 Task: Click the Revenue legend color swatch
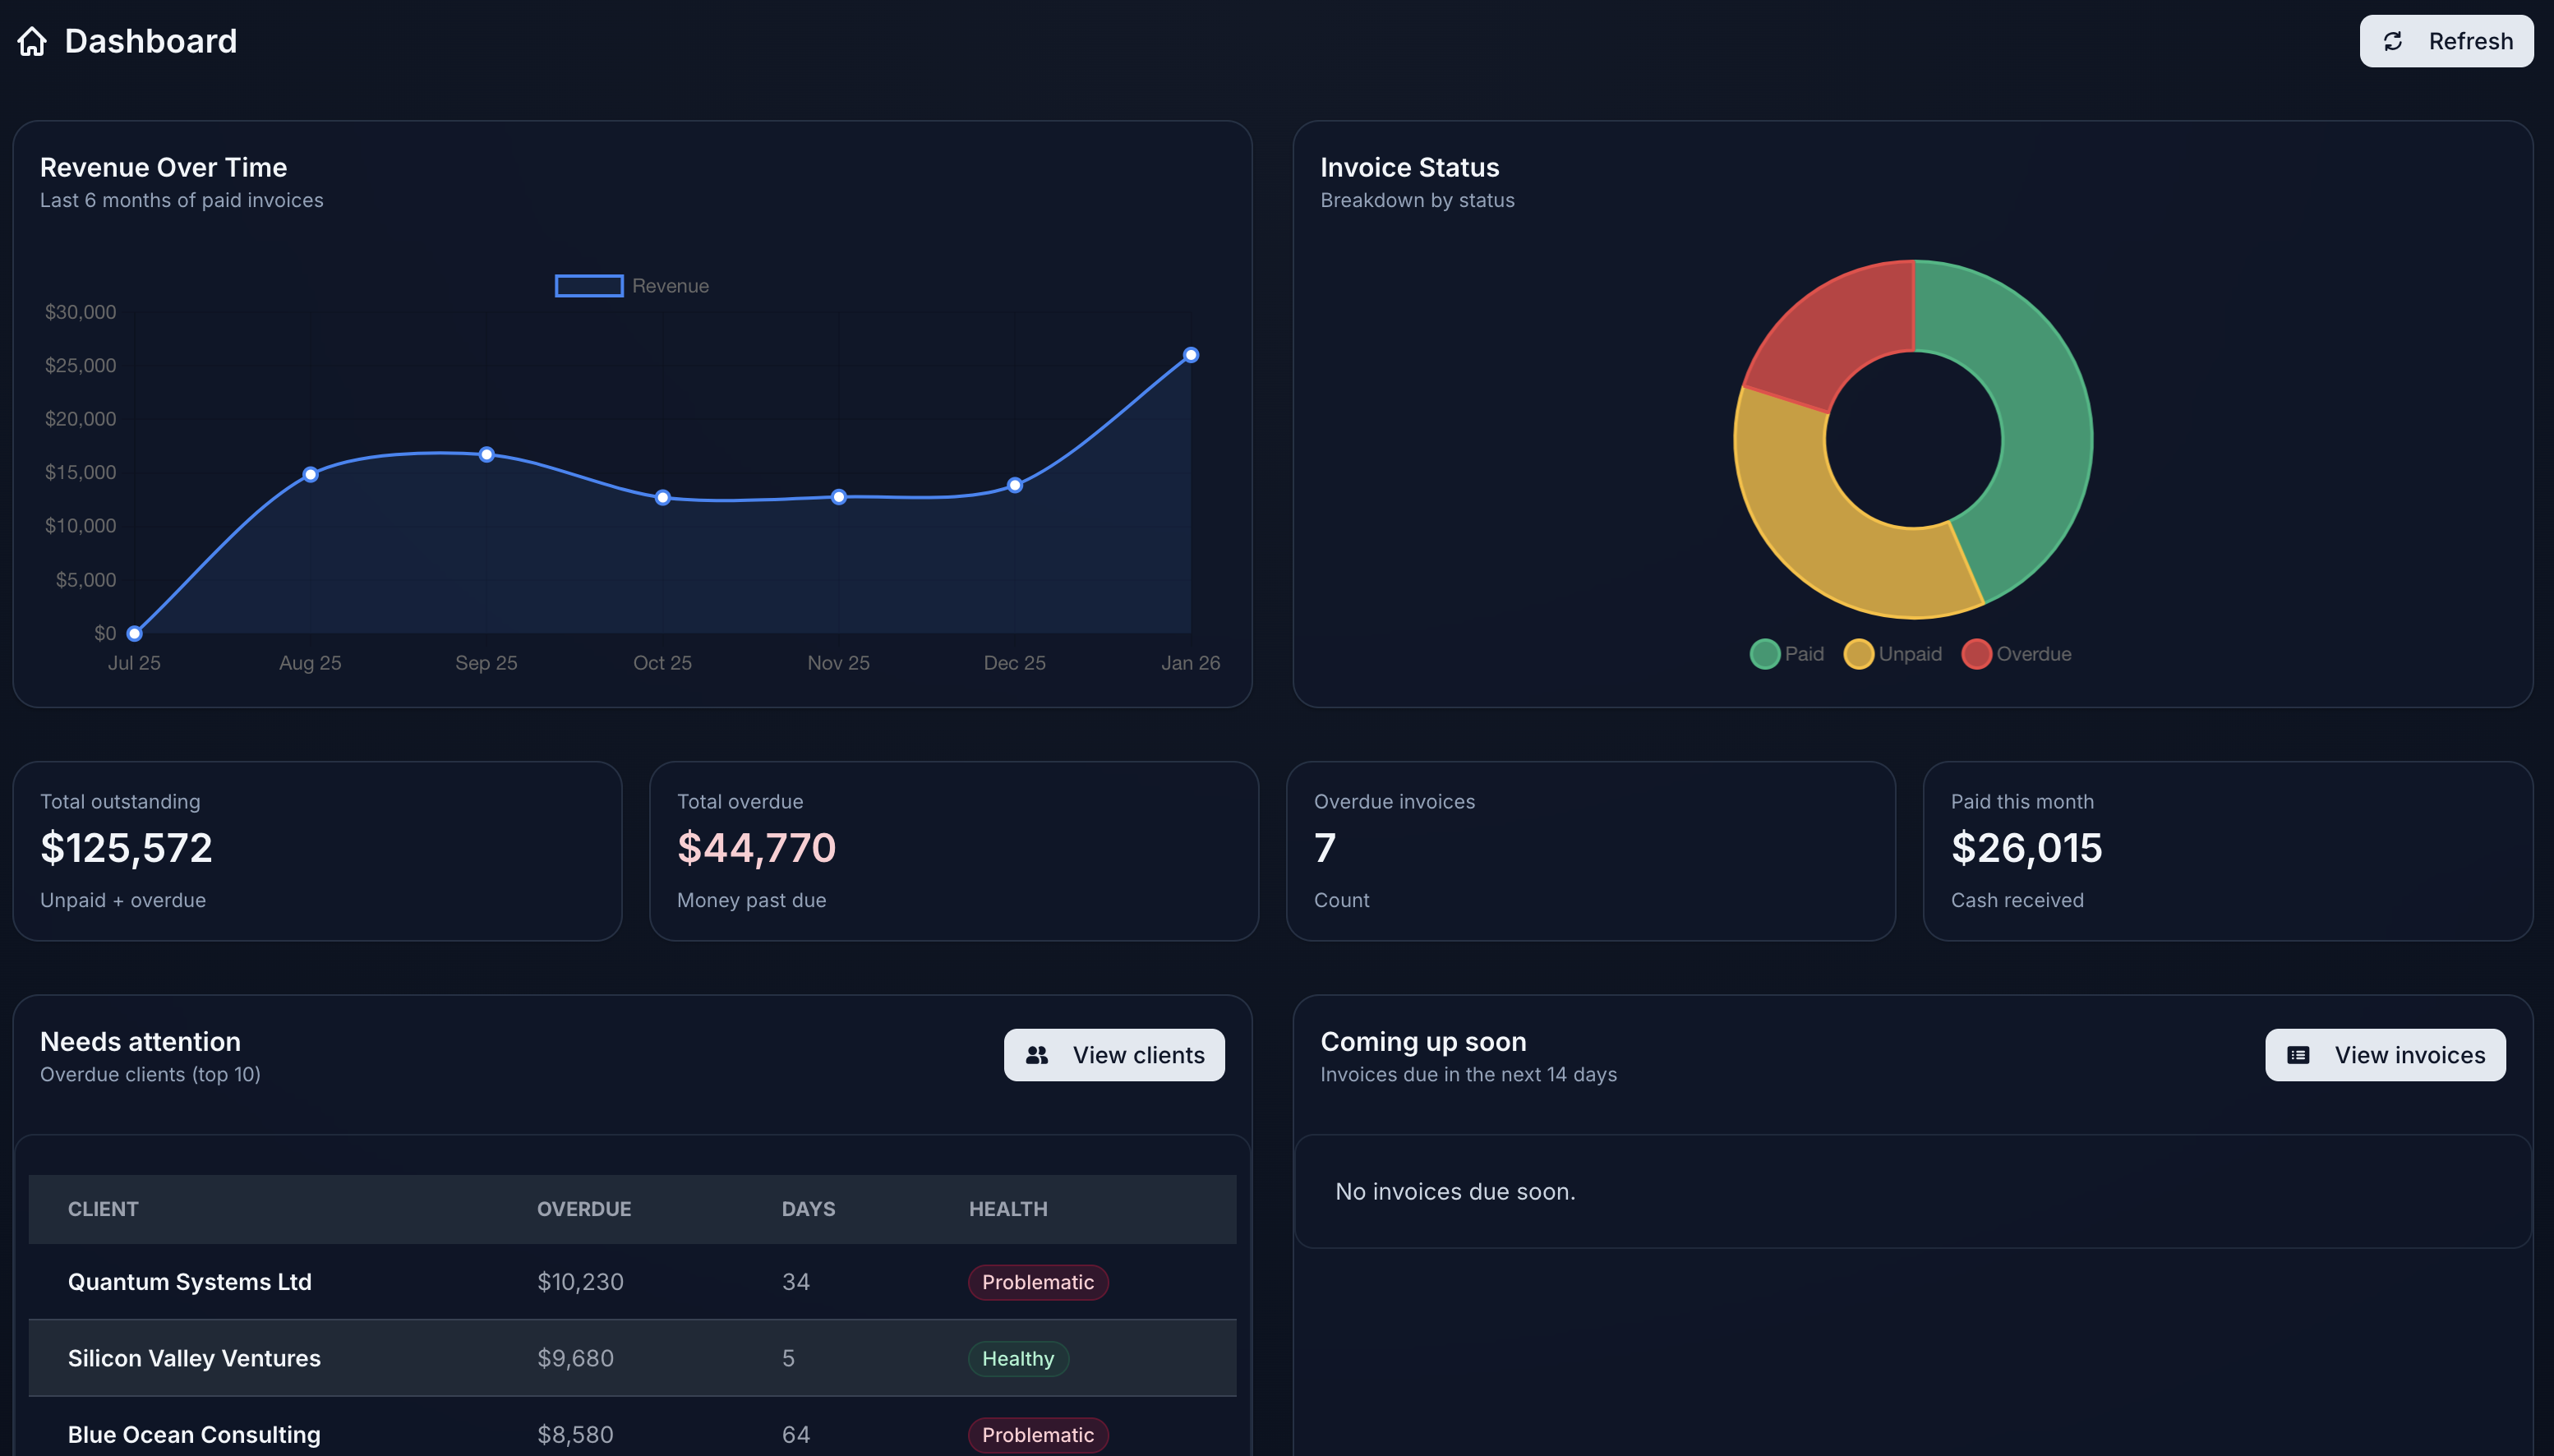coord(589,286)
